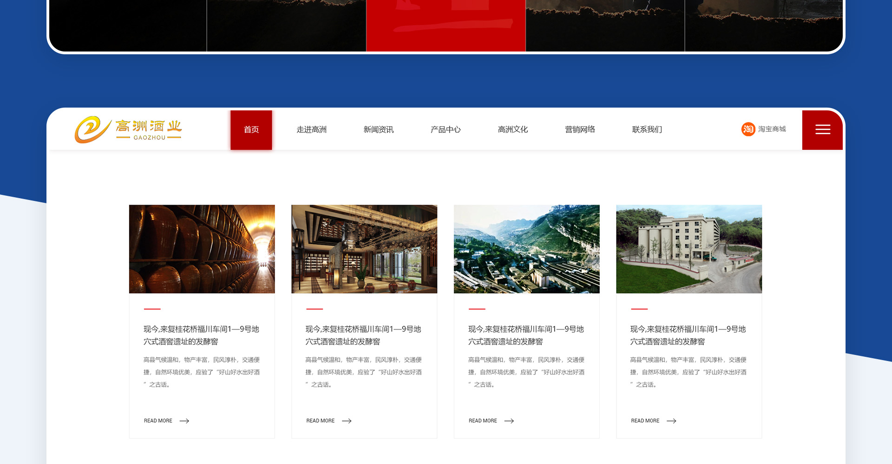This screenshot has height=464, width=892.
Task: Visit the 淘宝商城 store link
Action: point(772,129)
